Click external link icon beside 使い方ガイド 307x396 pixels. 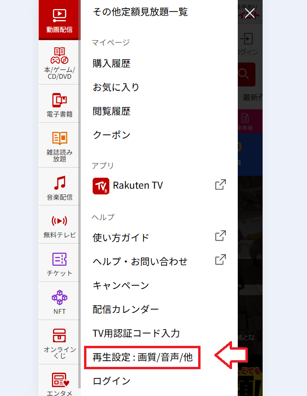point(221,236)
